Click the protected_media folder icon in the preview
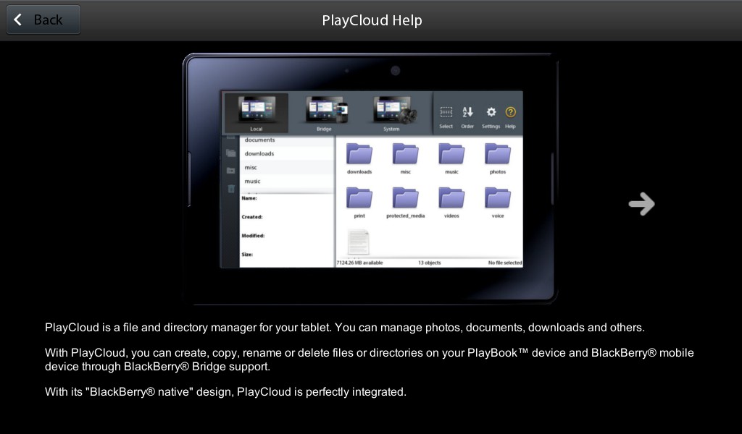 click(x=406, y=198)
